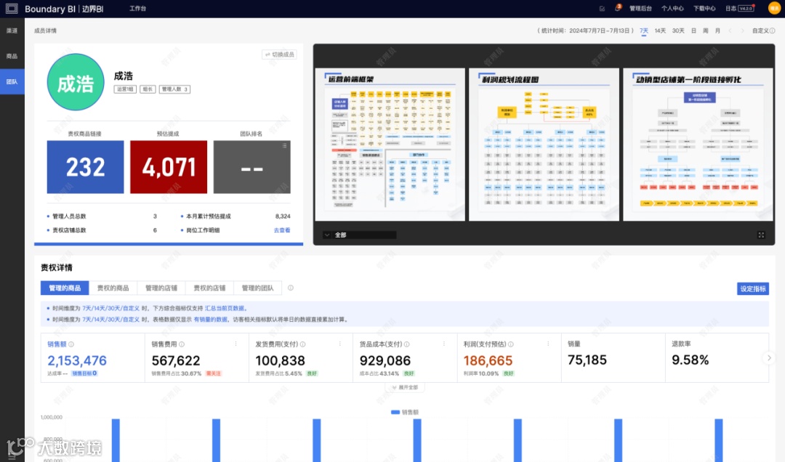Select 30天 time range
This screenshot has height=462, width=785.
tap(678, 31)
